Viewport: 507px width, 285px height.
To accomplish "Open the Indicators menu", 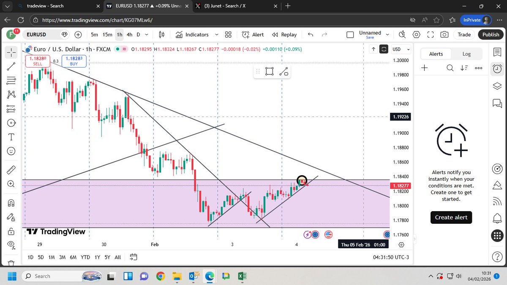I will pyautogui.click(x=192, y=35).
